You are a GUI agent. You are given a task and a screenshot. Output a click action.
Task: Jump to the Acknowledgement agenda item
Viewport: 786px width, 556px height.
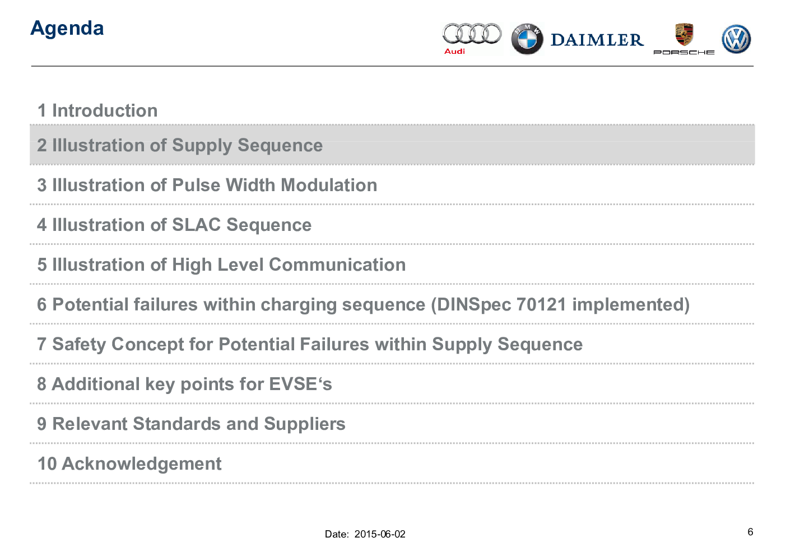129,464
